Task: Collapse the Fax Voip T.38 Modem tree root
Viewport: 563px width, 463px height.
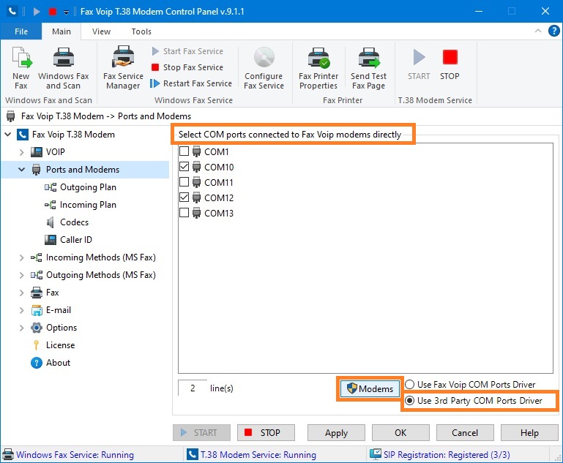Action: tap(8, 135)
